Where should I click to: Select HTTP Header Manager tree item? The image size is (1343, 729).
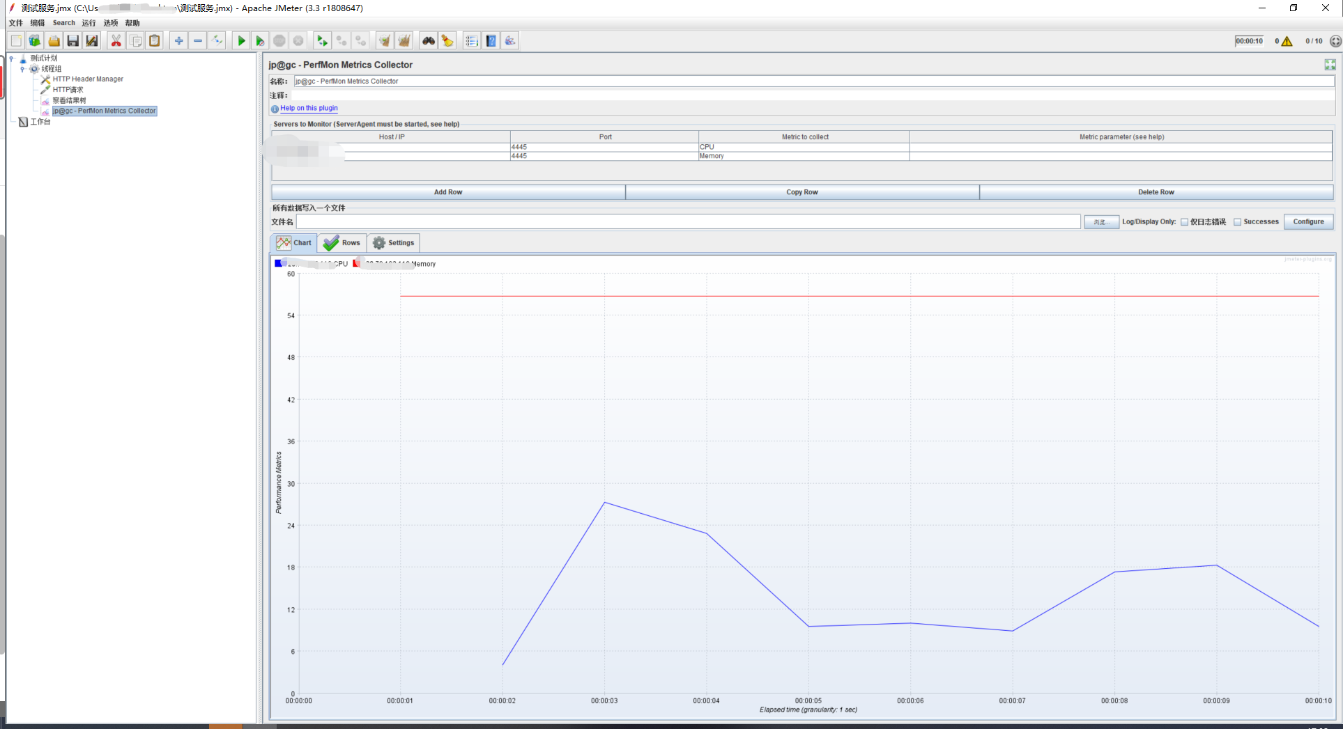(88, 79)
